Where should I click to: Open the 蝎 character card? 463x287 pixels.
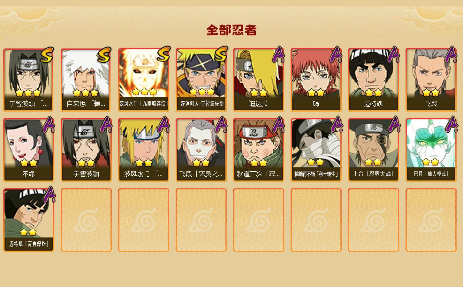pos(316,80)
